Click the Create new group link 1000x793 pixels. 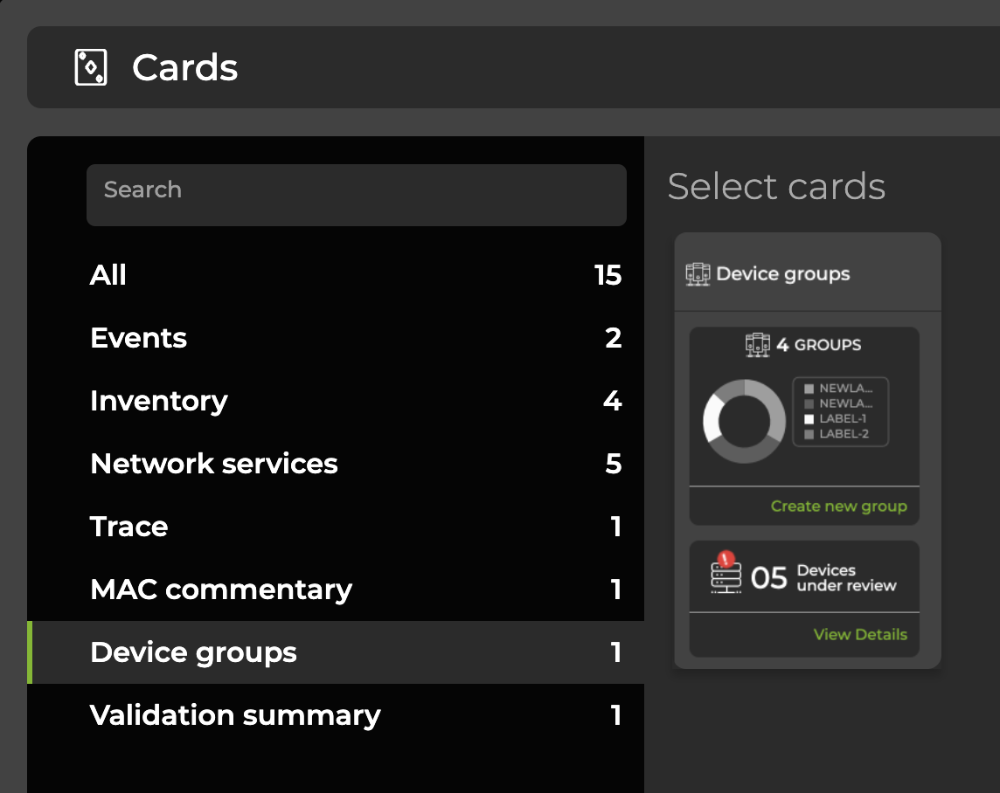pyautogui.click(x=838, y=507)
